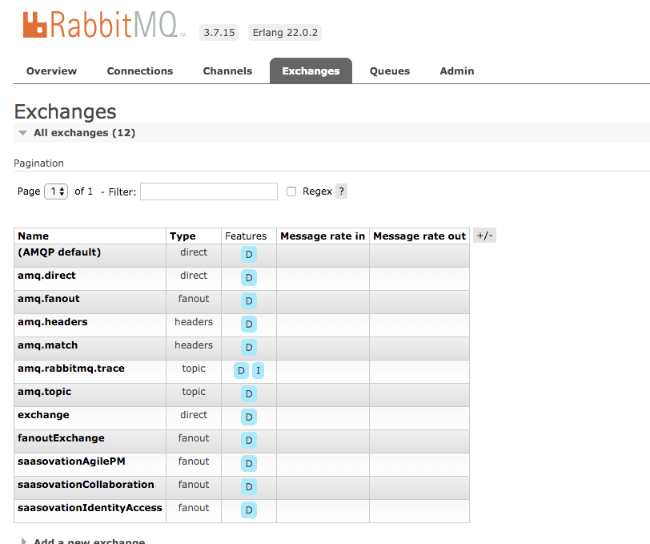This screenshot has width=650, height=544.
Task: Open the saasovationIdentityAccess exchange
Action: pyautogui.click(x=90, y=508)
